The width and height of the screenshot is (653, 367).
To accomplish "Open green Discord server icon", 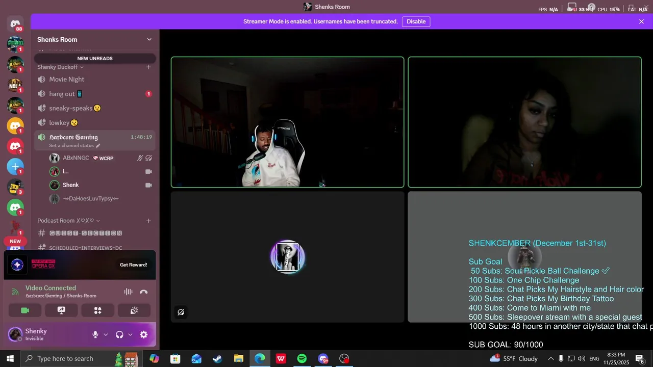I will click(15, 207).
